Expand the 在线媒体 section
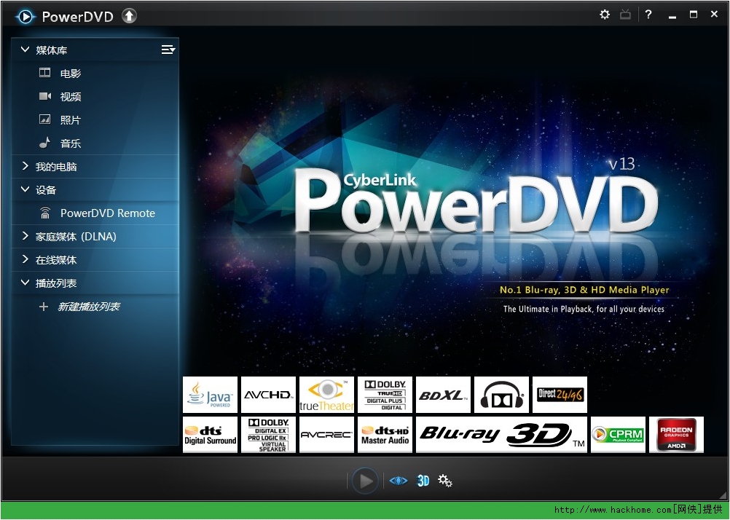Image resolution: width=730 pixels, height=520 pixels. [x=25, y=259]
